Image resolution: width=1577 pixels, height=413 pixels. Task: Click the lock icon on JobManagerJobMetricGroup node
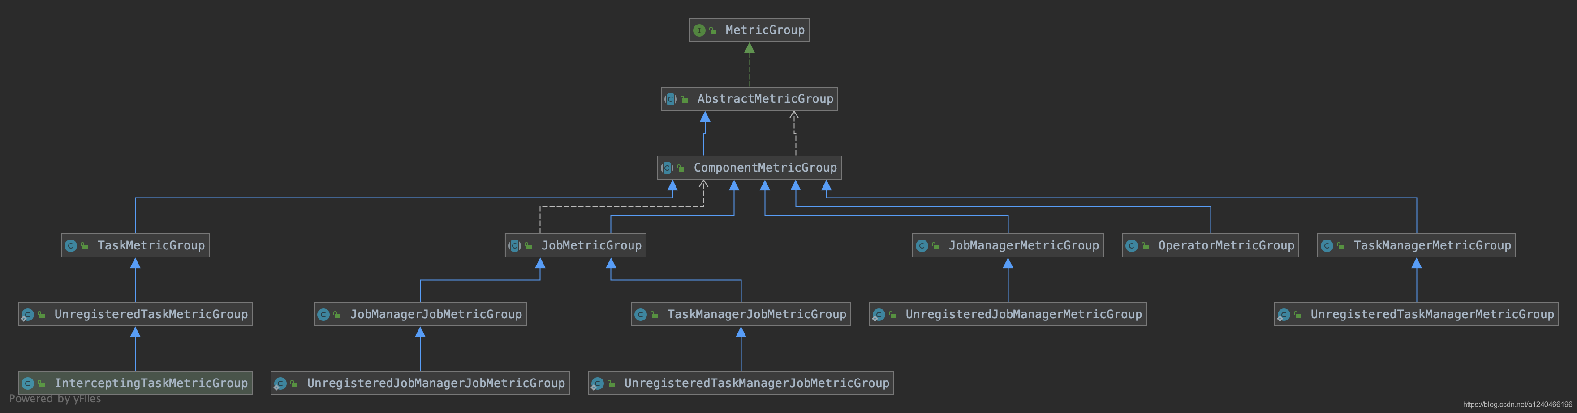pyautogui.click(x=337, y=315)
